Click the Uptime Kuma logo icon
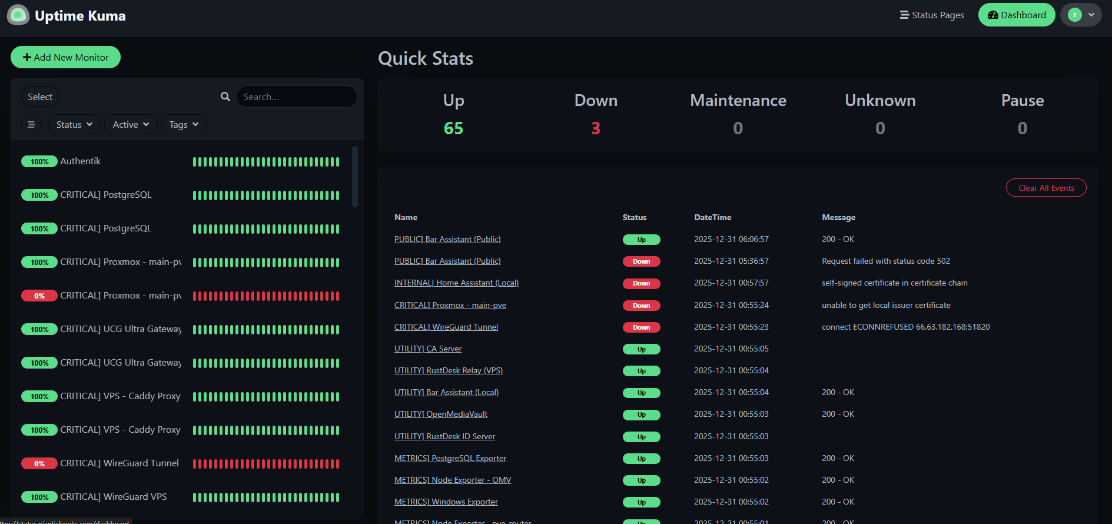This screenshot has height=524, width=1112. [x=18, y=15]
